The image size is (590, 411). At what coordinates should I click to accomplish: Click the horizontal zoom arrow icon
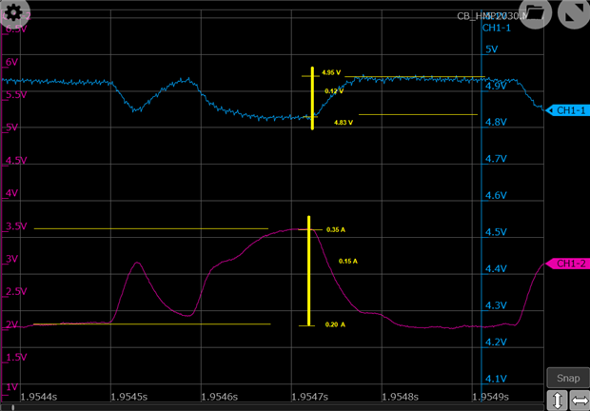point(580,401)
